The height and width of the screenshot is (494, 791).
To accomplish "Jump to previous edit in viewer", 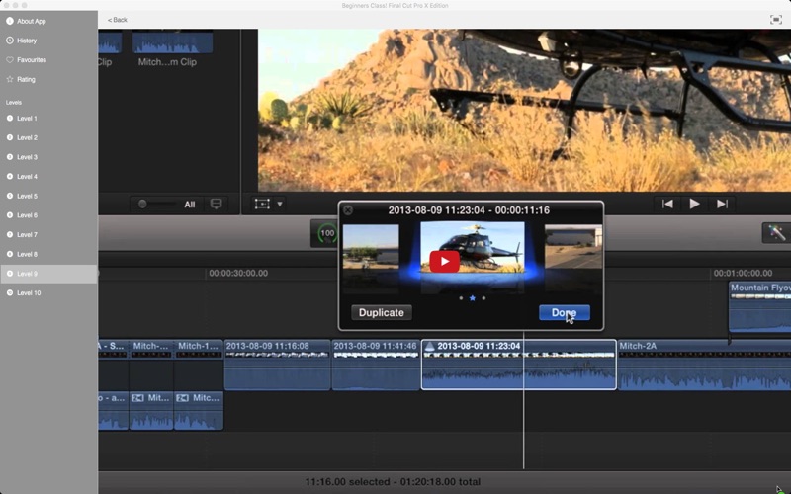I will (x=667, y=204).
